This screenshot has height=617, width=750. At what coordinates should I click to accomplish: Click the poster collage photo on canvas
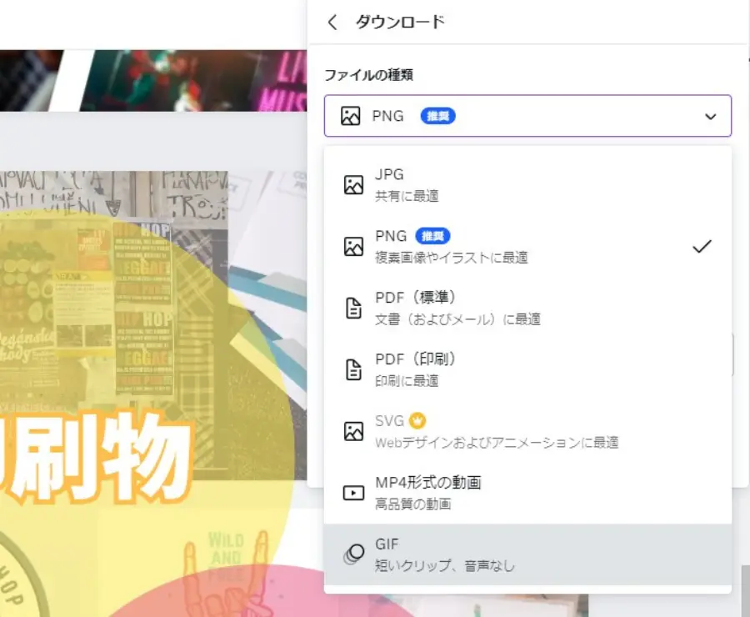tap(115, 306)
